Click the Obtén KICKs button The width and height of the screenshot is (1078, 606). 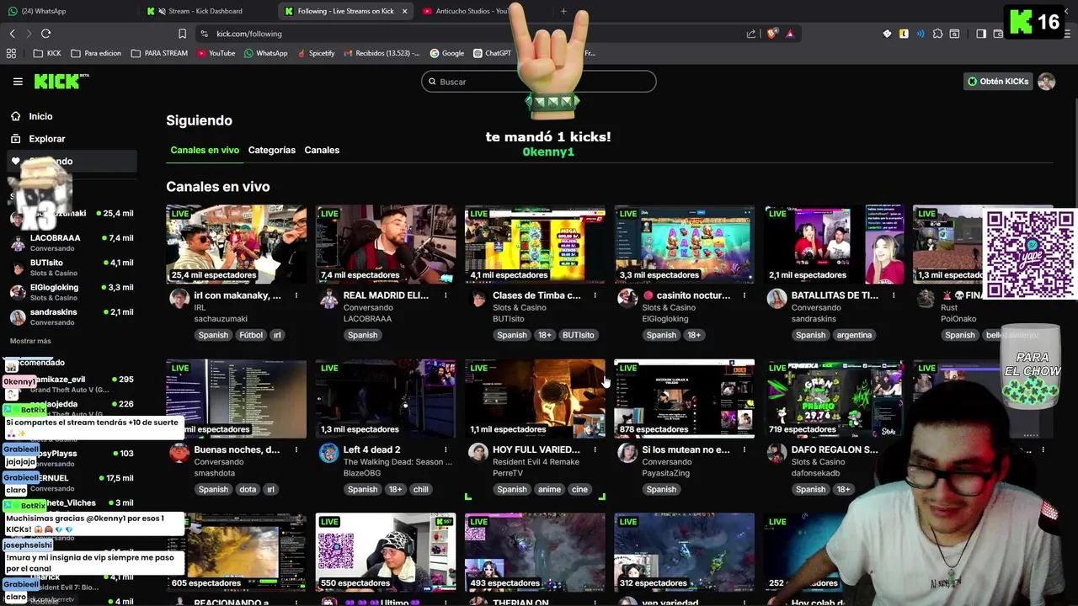[998, 82]
